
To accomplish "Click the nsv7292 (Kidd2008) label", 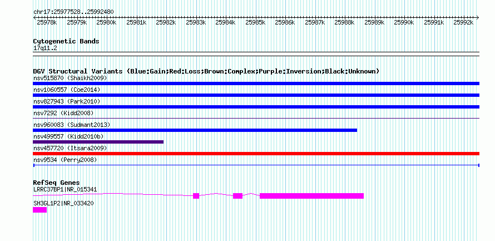I will 63,113.
